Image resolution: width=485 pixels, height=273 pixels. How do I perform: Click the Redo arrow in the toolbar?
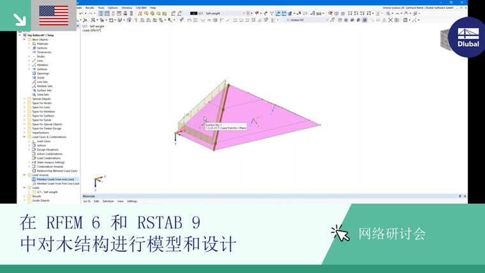tap(90, 13)
